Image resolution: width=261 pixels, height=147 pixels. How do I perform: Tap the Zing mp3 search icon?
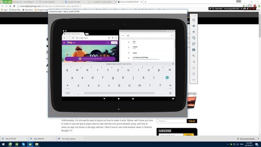click(x=108, y=42)
